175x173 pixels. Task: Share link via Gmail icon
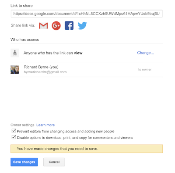click(43, 26)
